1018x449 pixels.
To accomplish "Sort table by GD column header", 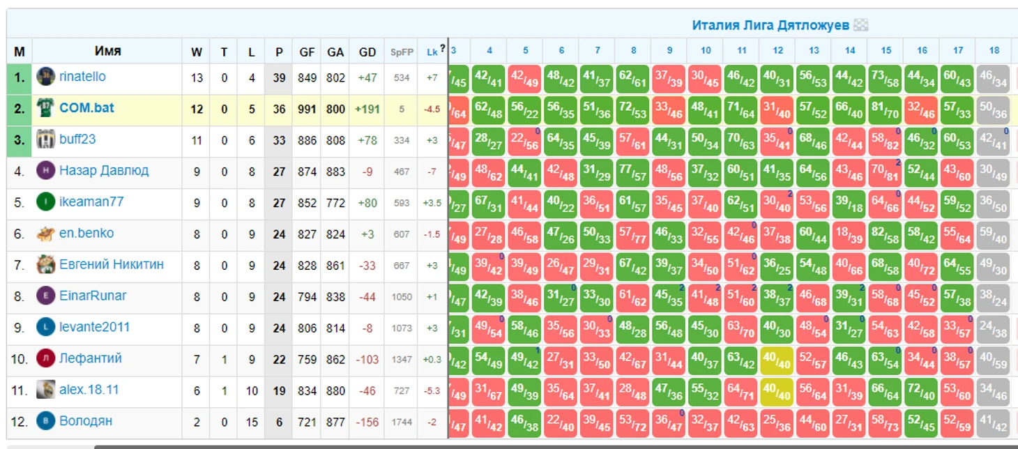I will 367,52.
